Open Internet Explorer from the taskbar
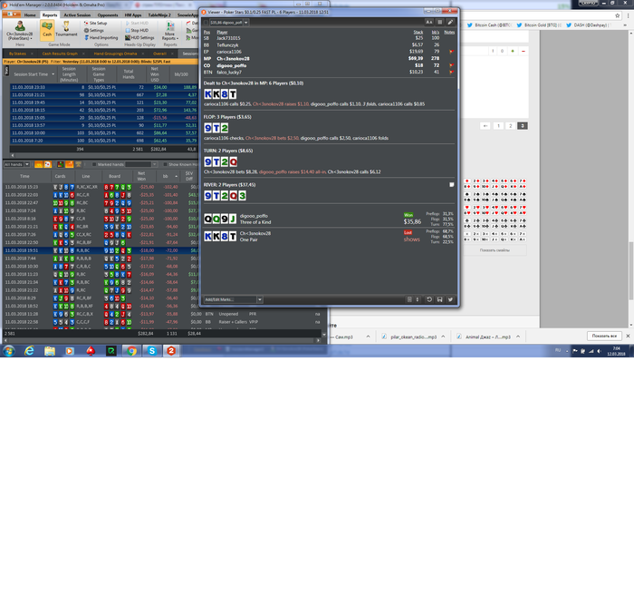The width and height of the screenshot is (634, 605). pos(29,351)
